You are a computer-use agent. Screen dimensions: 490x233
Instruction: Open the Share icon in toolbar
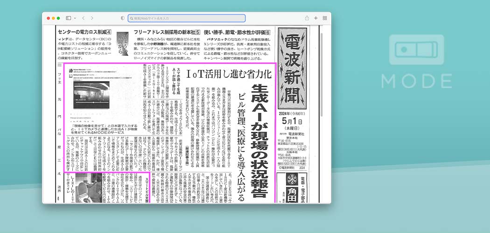click(307, 18)
